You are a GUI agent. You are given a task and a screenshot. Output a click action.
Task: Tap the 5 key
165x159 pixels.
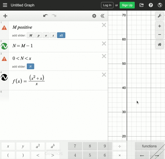coord(90,155)
